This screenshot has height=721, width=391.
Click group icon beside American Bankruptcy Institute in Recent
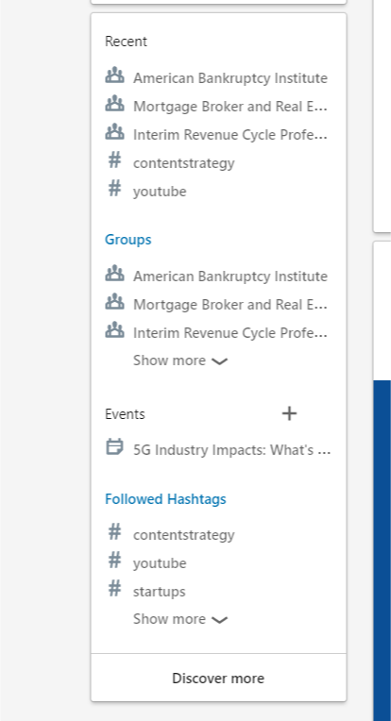click(114, 75)
